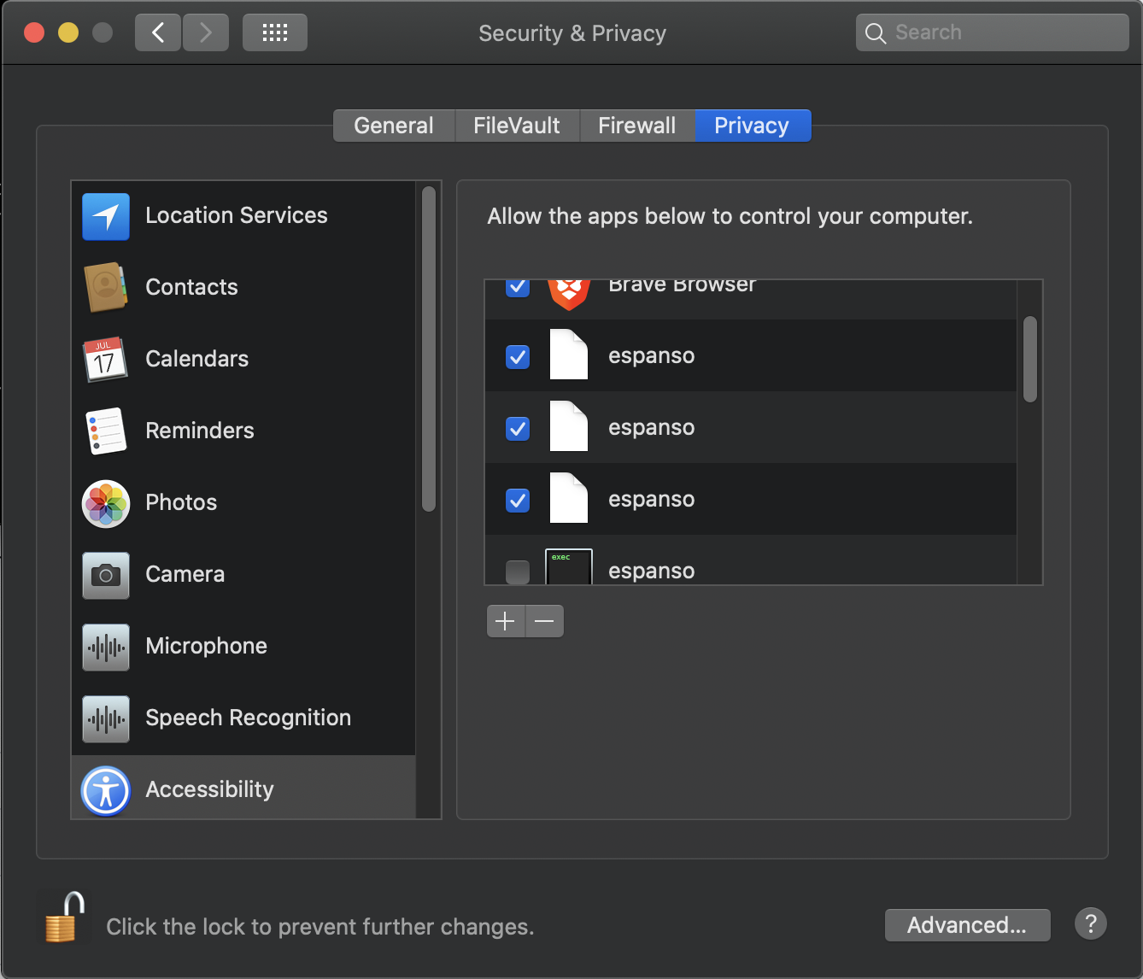This screenshot has height=979, width=1143.
Task: Select the Accessibility label in sidebar
Action: tap(210, 789)
